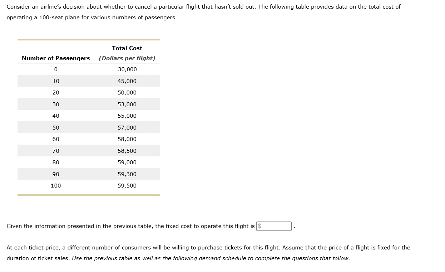Select the $ sign in the answer box
The height and width of the screenshot is (272, 445).
259,226
